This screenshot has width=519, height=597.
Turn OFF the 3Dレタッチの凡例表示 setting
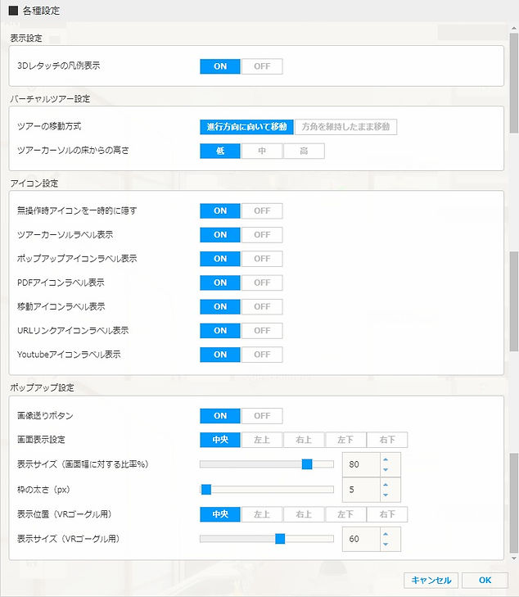[262, 66]
